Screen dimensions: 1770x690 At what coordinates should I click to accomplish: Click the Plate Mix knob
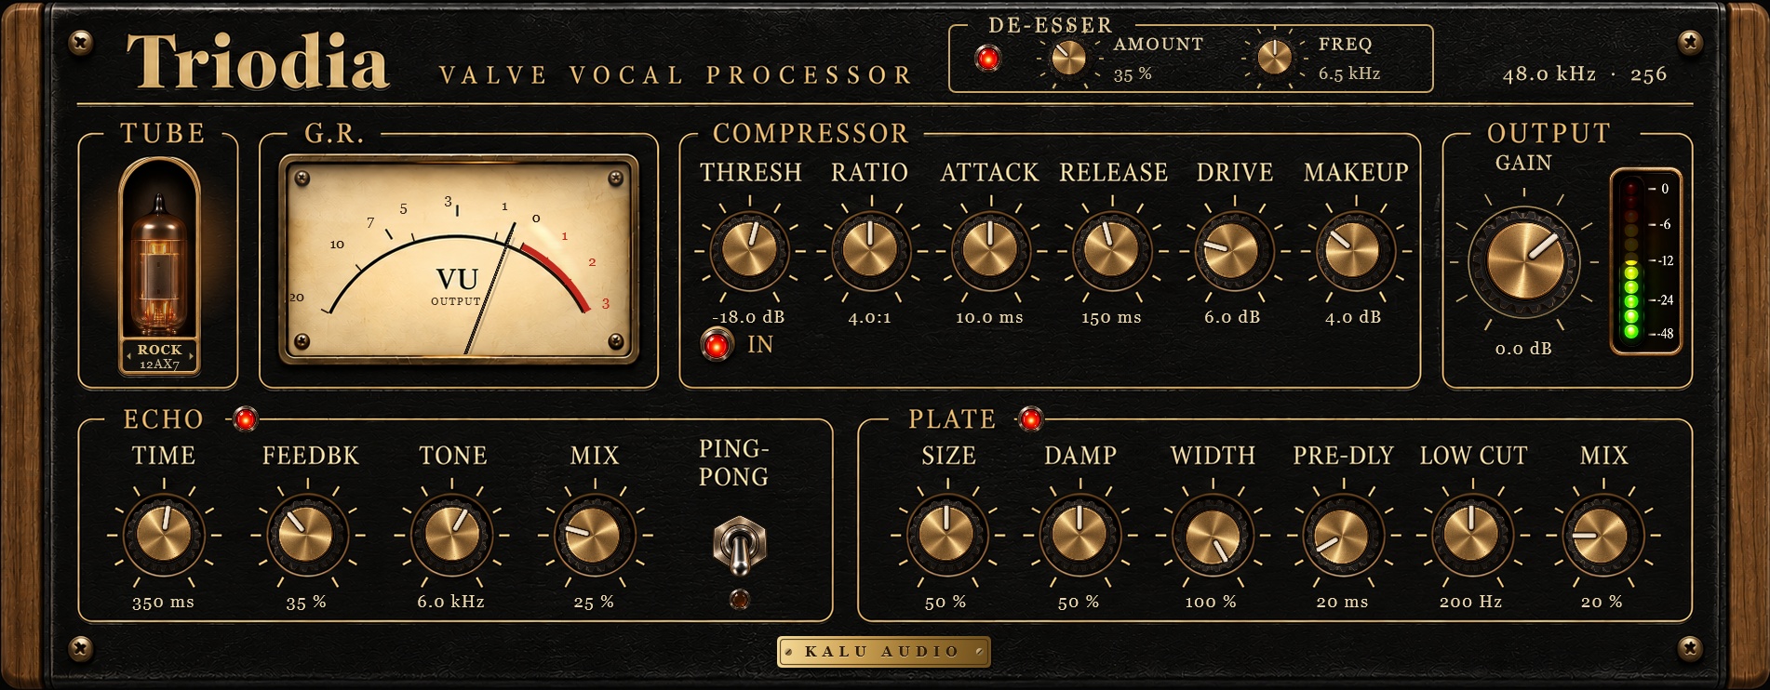tap(1602, 535)
